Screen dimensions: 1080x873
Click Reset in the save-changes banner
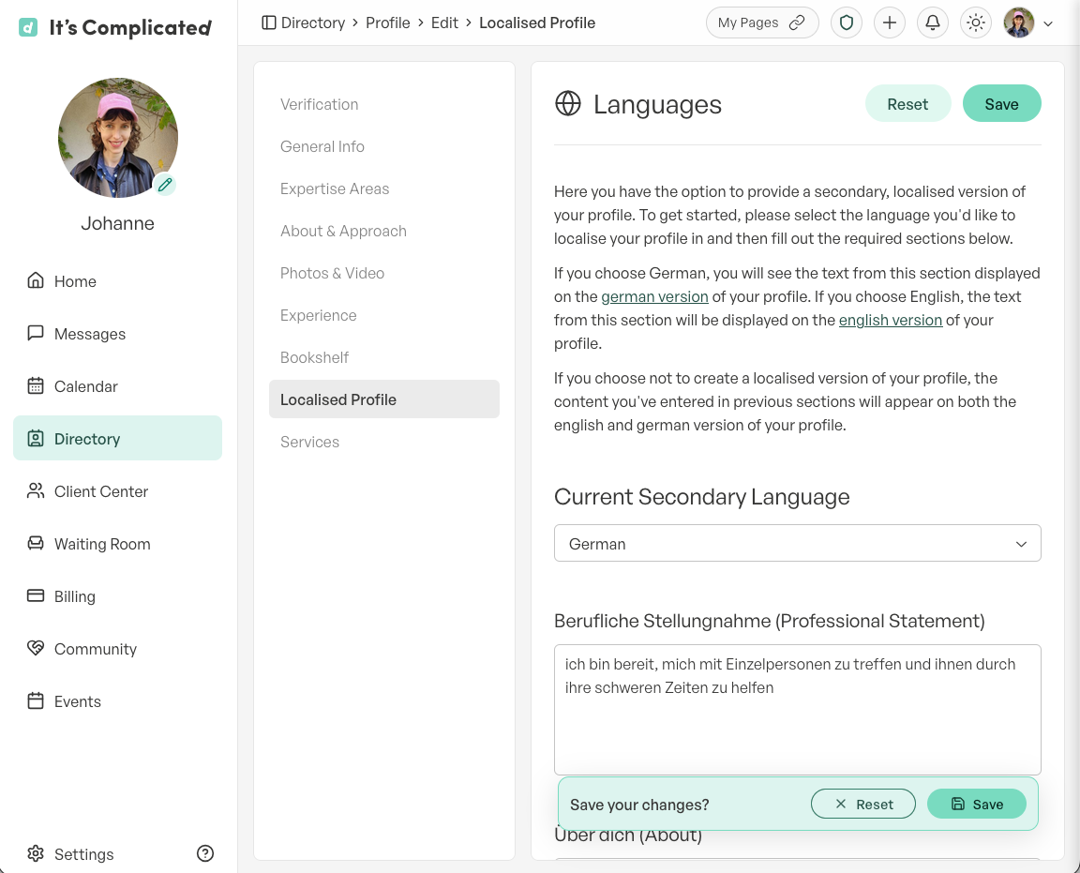tap(863, 804)
